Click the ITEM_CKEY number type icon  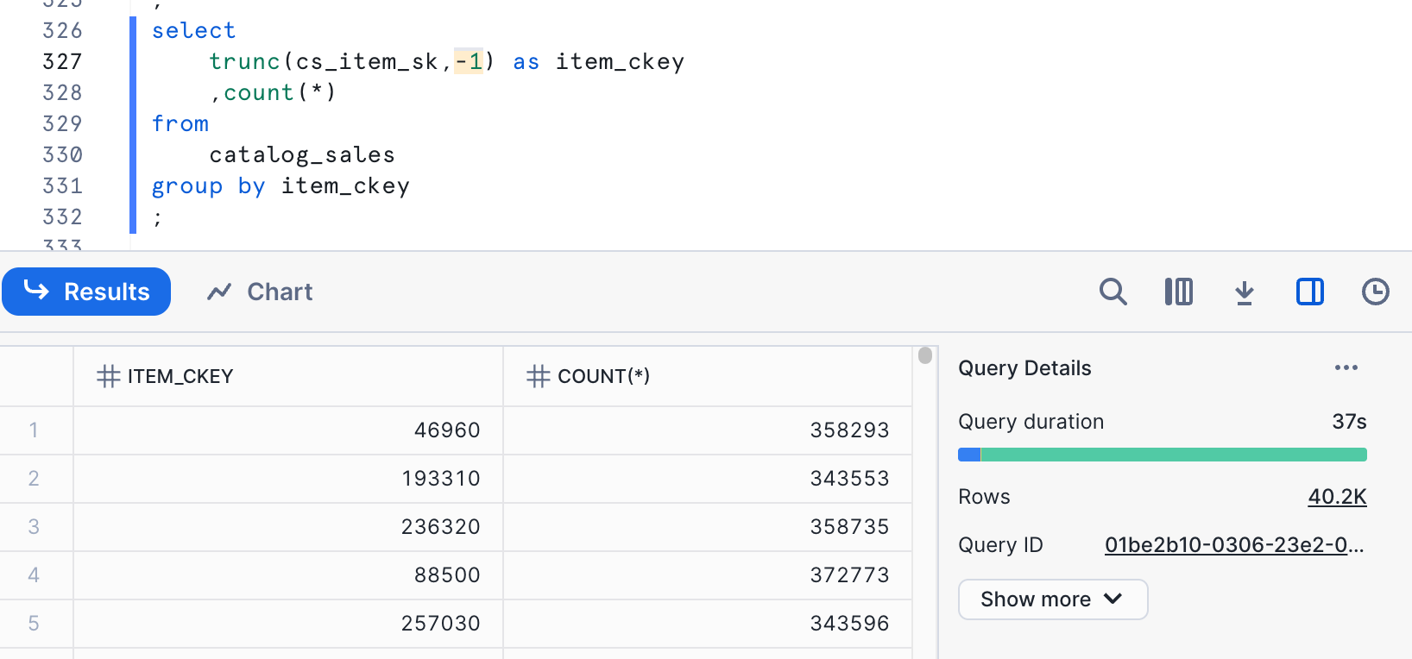108,377
